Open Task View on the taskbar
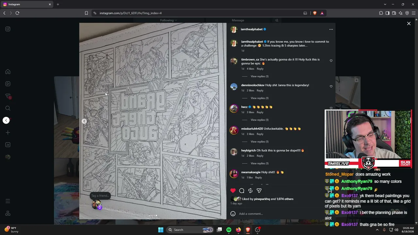This screenshot has width=418, height=235. [x=219, y=230]
